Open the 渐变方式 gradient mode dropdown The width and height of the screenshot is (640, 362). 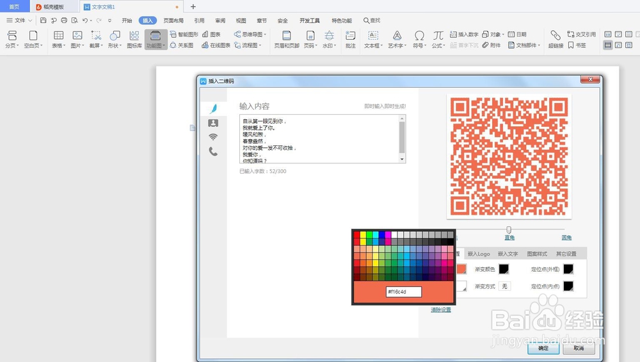click(x=504, y=286)
